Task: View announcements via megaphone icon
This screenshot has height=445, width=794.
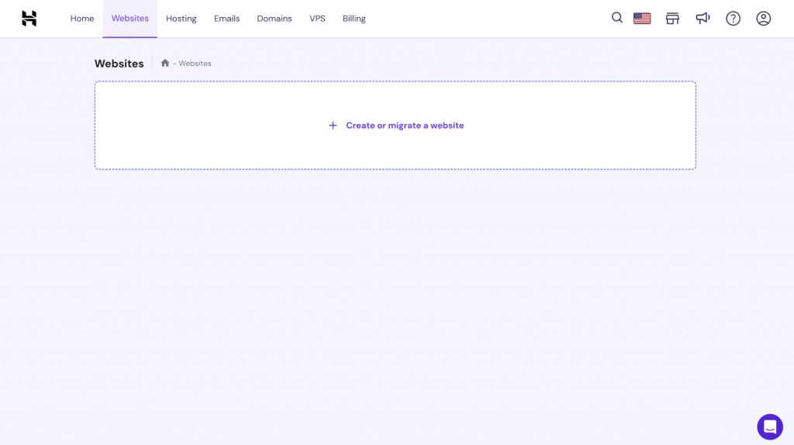Action: click(703, 19)
